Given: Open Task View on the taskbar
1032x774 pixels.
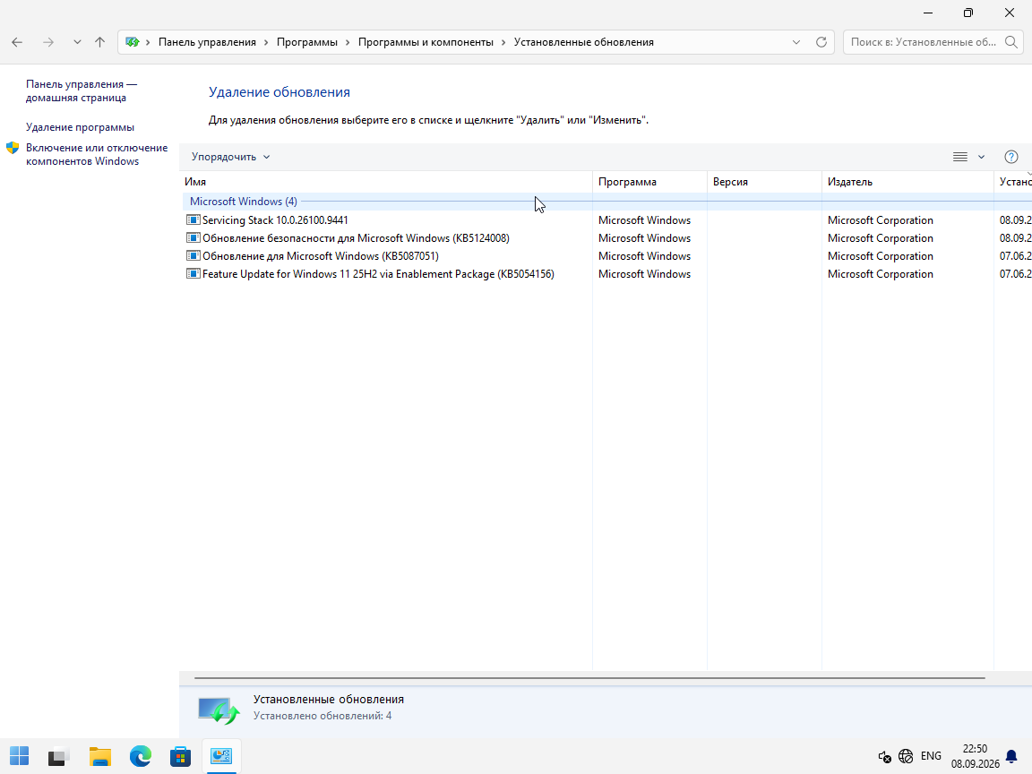Looking at the screenshot, I should coord(59,756).
